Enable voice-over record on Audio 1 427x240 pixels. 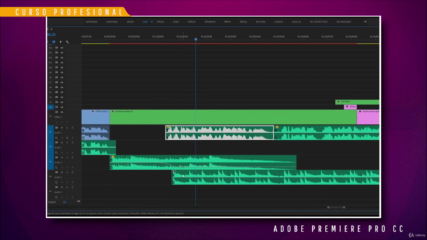tap(73, 127)
